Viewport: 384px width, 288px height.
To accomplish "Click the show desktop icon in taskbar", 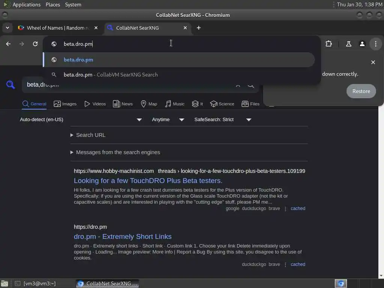I will pyautogui.click(x=4, y=283).
